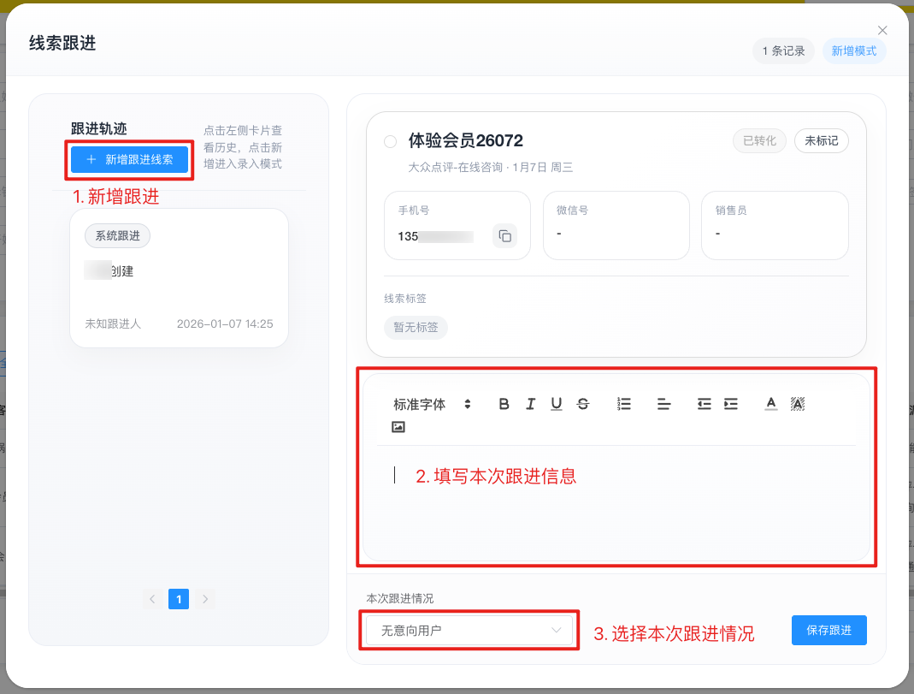Open the 标准字体 font size dropdown
The width and height of the screenshot is (914, 694).
pos(432,404)
